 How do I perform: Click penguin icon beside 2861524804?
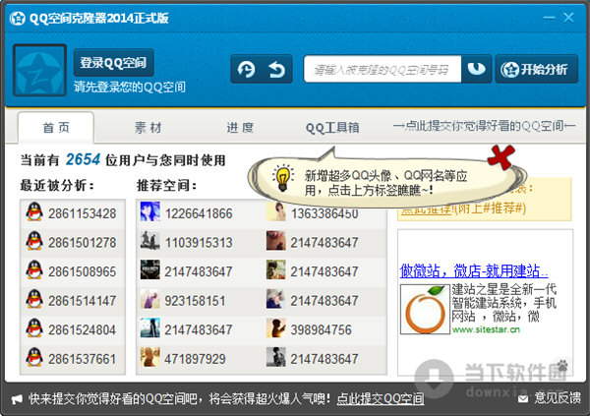(34, 327)
